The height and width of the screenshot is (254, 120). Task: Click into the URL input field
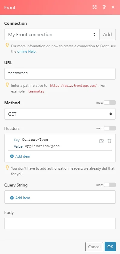click(x=60, y=74)
